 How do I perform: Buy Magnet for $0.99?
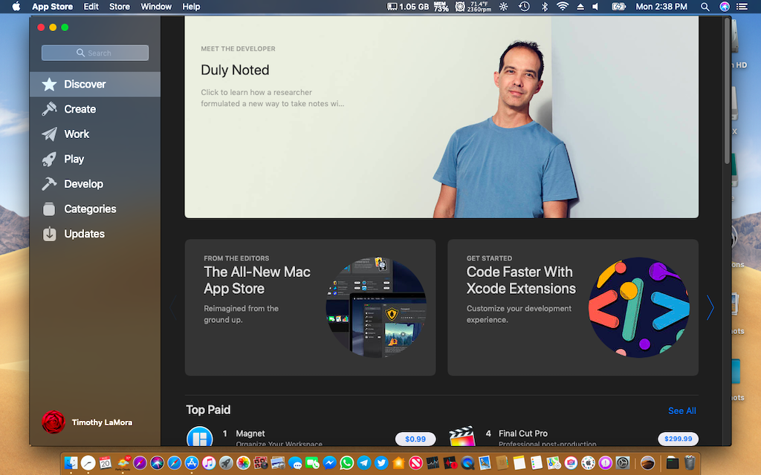(415, 439)
